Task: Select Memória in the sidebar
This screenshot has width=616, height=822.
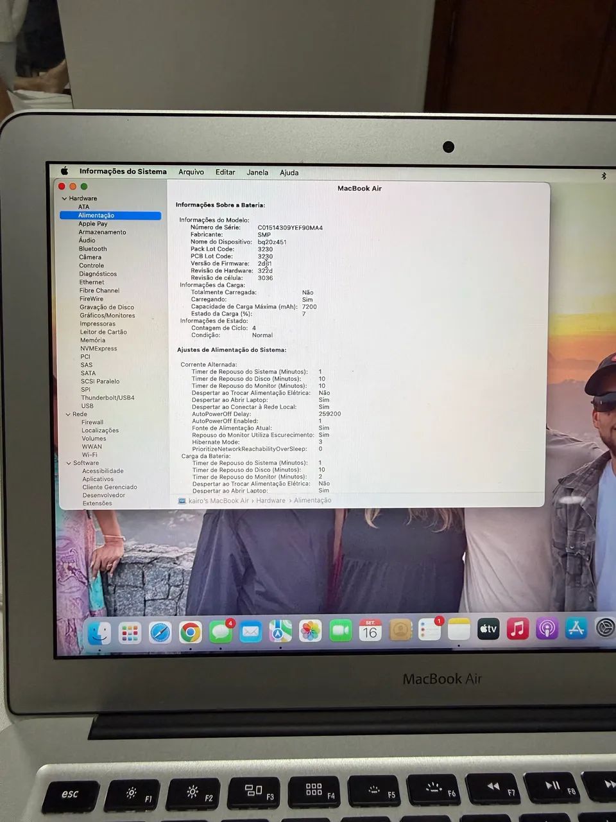Action: (93, 341)
